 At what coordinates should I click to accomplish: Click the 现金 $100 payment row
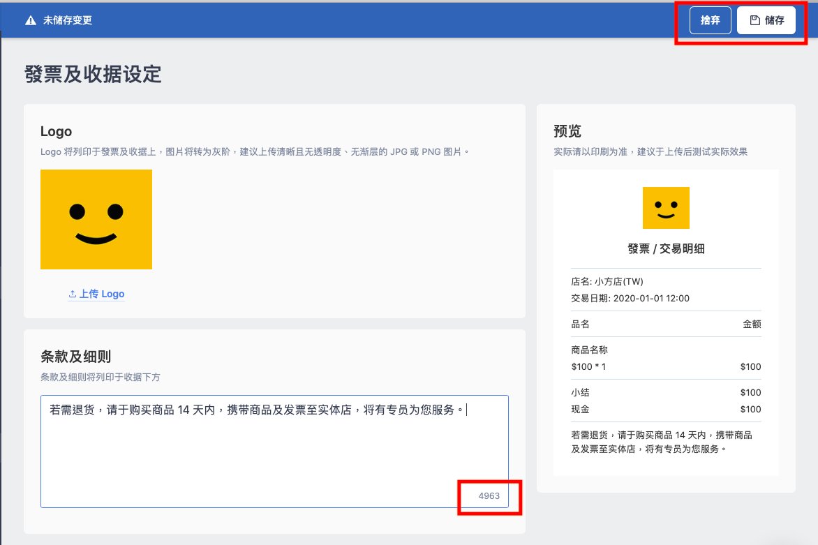666,410
